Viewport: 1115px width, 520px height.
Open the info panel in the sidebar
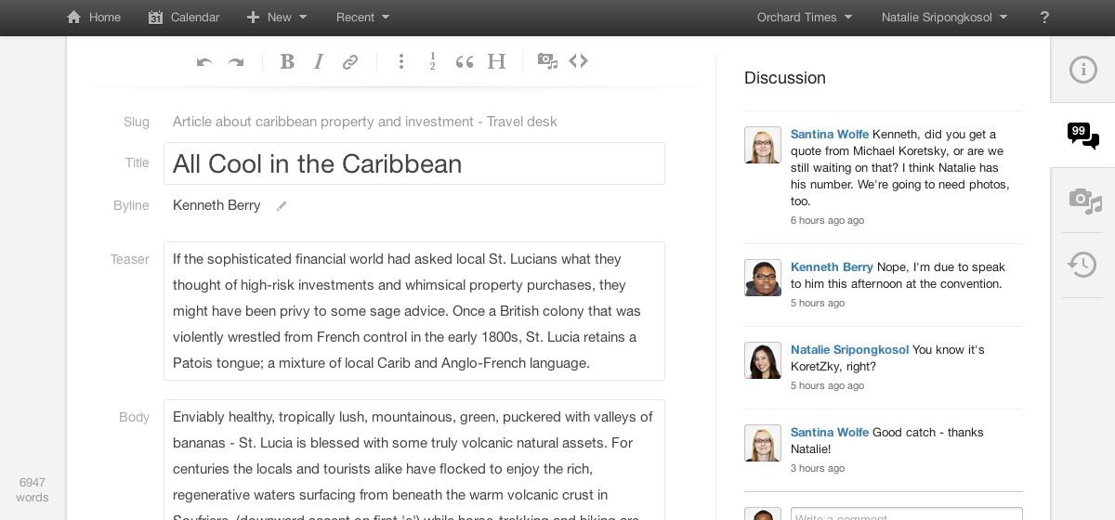pos(1082,70)
